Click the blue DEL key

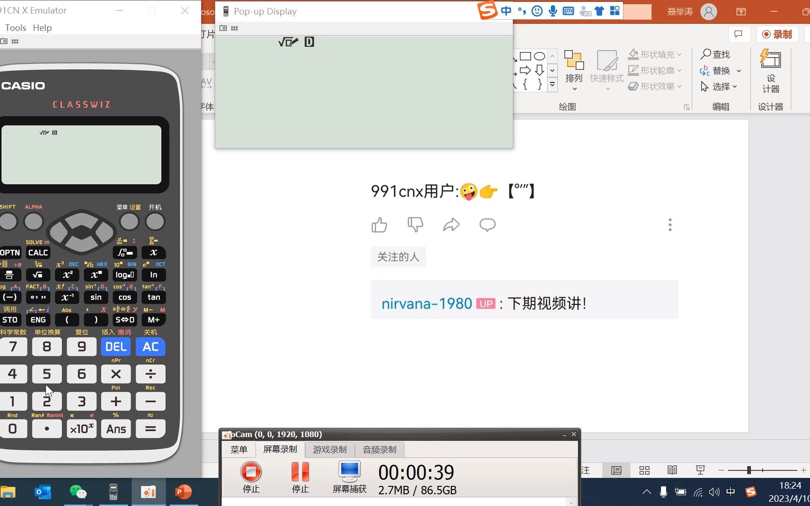(x=116, y=347)
